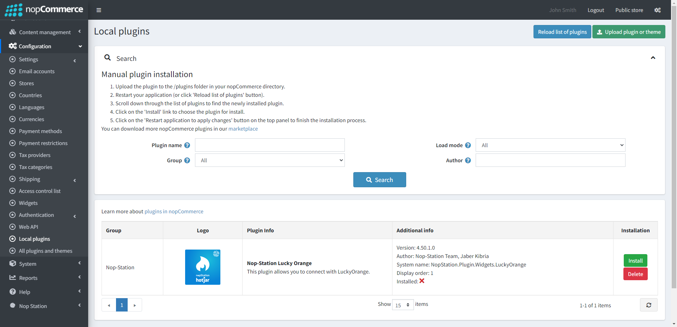Open All plugins and themes menu item
This screenshot has height=327, width=677.
pos(45,251)
